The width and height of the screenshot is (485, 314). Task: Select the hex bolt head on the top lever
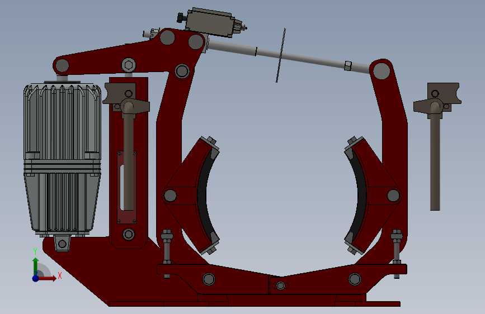(x=129, y=65)
